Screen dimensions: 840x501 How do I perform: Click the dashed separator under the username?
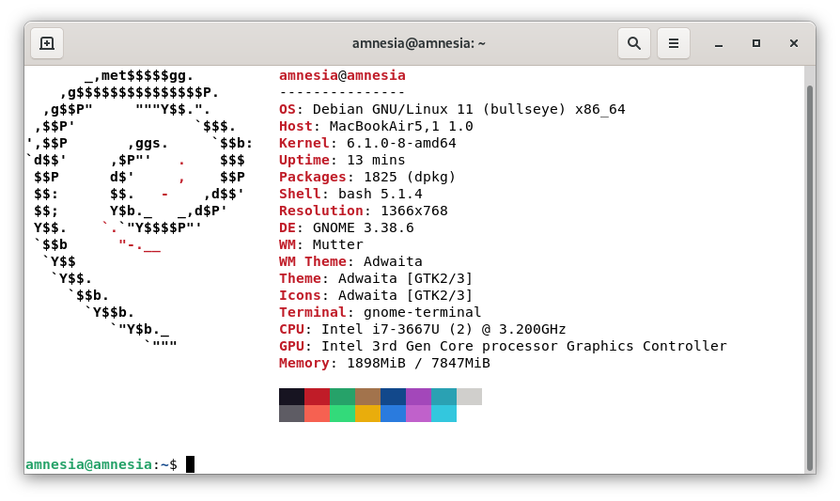click(x=342, y=92)
